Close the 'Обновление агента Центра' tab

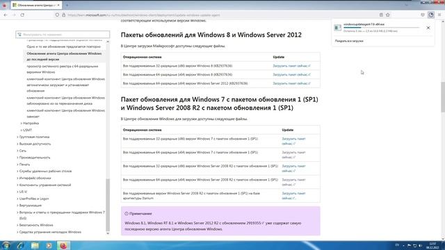coord(58,5)
